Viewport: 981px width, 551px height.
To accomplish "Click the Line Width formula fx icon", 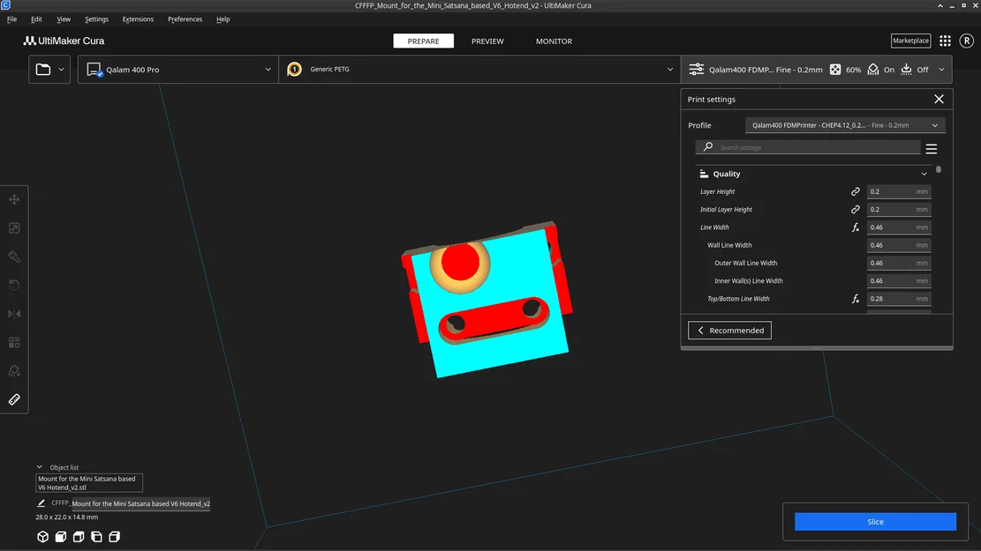I will click(856, 227).
